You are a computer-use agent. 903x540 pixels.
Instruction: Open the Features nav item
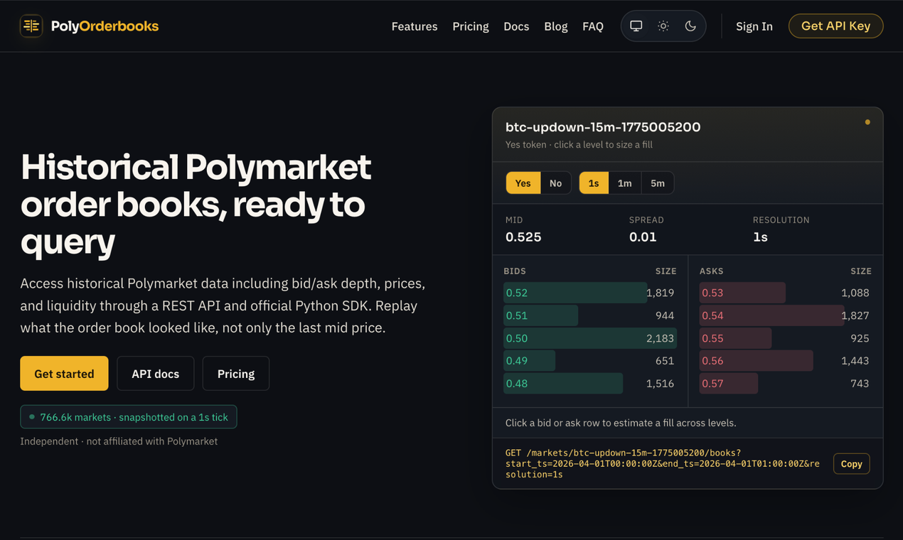click(x=415, y=26)
